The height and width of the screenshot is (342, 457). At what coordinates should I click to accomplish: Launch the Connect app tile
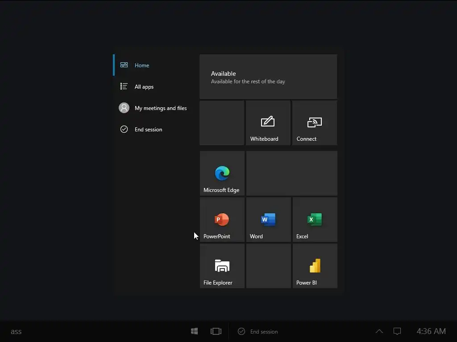315,123
